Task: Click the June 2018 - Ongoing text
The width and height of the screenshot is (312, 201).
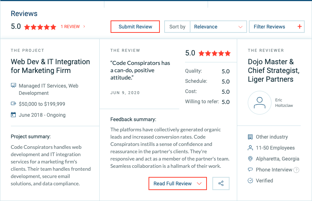Action: click(x=42, y=115)
